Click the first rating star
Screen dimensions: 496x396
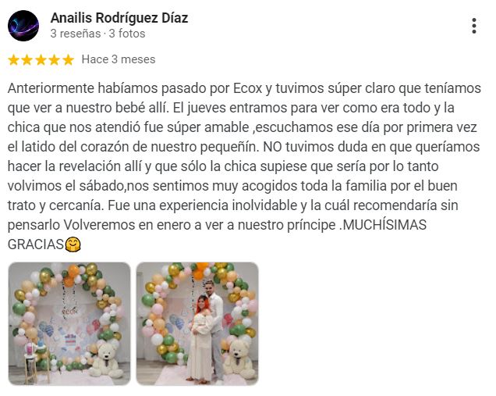13,59
